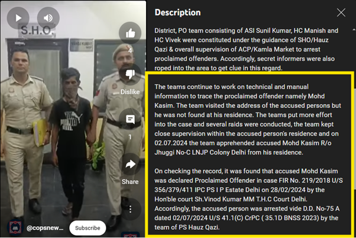Mute the video with the speaker icon
Viewport: 356px width, 238px height.
pos(48,18)
